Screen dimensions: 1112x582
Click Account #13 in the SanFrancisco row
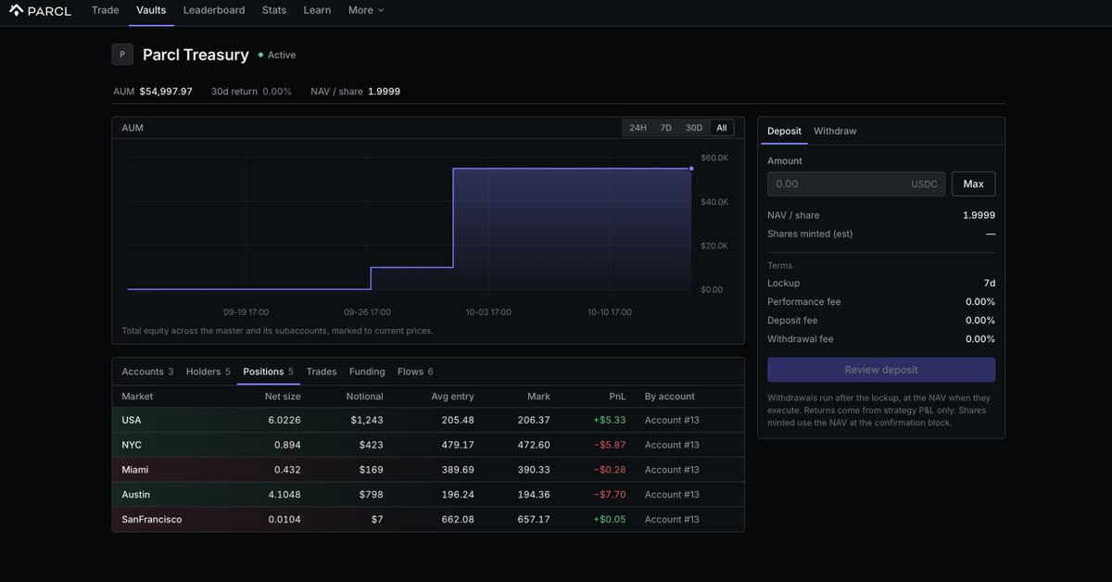click(672, 520)
